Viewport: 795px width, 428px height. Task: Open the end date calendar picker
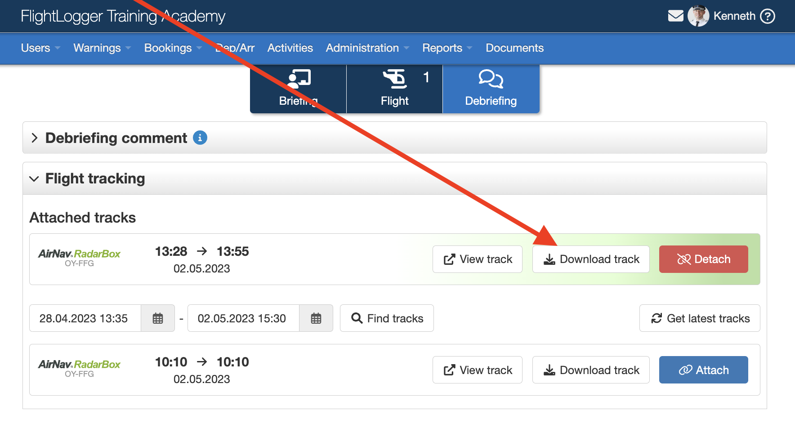click(316, 318)
